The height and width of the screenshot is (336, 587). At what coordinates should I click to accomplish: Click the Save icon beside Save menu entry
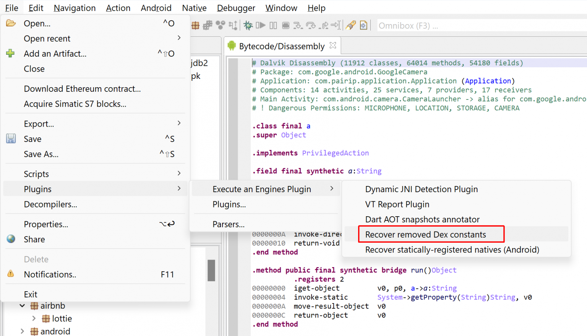pyautogui.click(x=11, y=139)
